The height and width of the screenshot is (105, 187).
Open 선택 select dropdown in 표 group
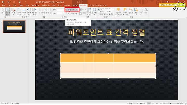(x=3, y=12)
